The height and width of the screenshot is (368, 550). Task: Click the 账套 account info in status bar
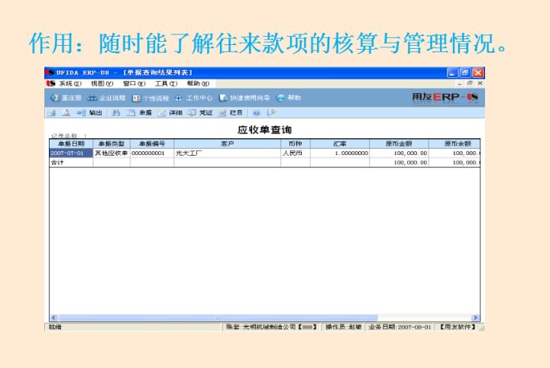click(271, 327)
